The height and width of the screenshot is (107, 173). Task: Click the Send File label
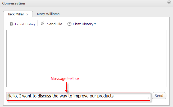pyautogui.click(x=54, y=24)
